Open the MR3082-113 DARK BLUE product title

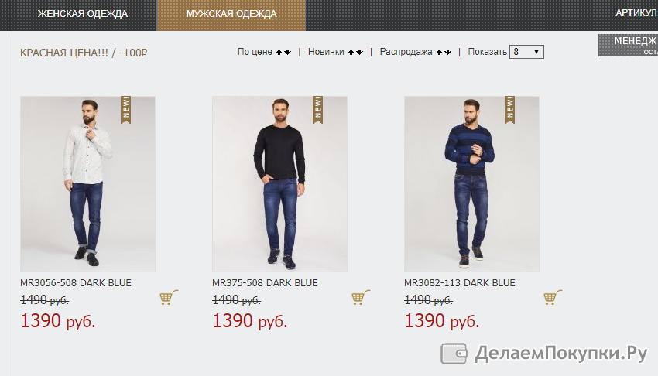(460, 283)
